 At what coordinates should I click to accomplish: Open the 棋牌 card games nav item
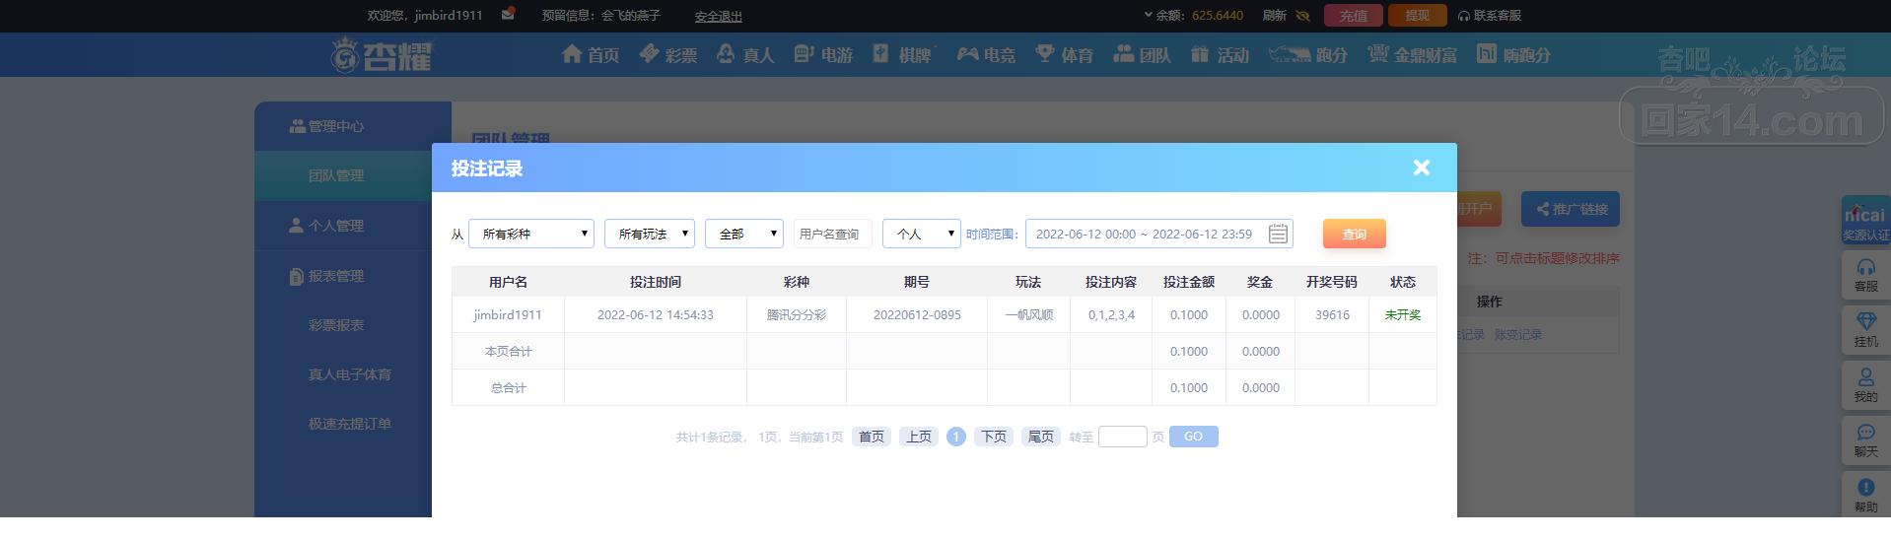902,55
